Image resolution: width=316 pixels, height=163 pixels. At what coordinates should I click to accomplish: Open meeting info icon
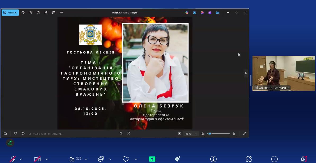pos(213,159)
